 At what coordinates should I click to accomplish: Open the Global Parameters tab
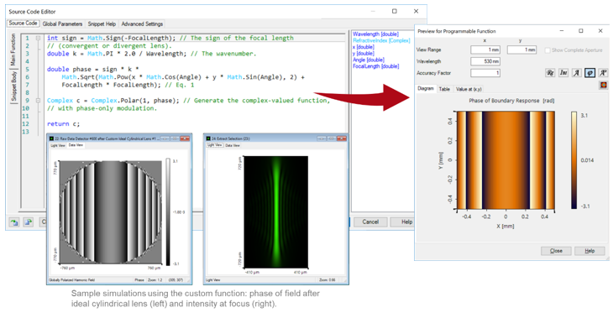pos(62,23)
